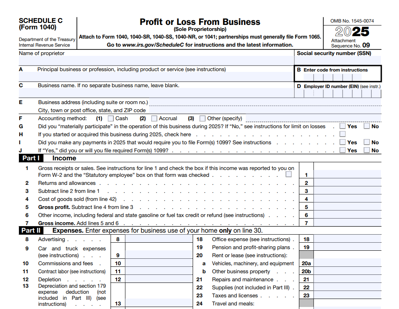Click the line 23 Taxes and licenses field

point(348,295)
